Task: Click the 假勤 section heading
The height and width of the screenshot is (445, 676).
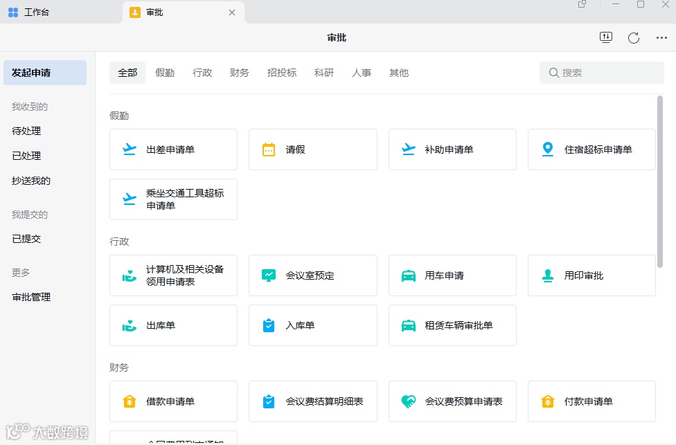Action: tap(119, 116)
